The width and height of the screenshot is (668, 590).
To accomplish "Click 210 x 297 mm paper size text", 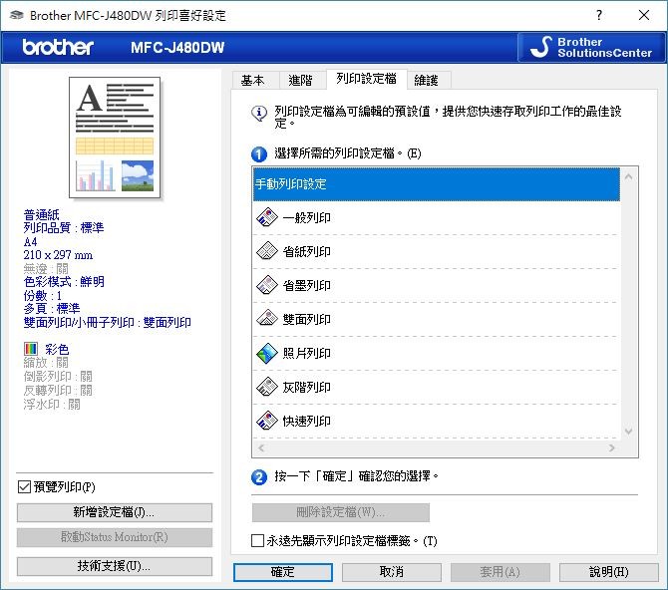I will click(x=58, y=255).
